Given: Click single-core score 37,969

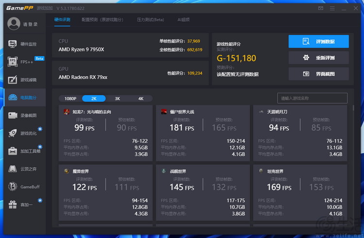Looking at the screenshot, I should [x=194, y=41].
